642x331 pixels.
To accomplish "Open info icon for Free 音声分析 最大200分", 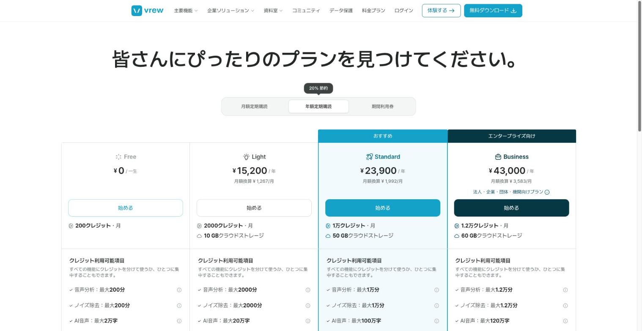I will 179,290.
